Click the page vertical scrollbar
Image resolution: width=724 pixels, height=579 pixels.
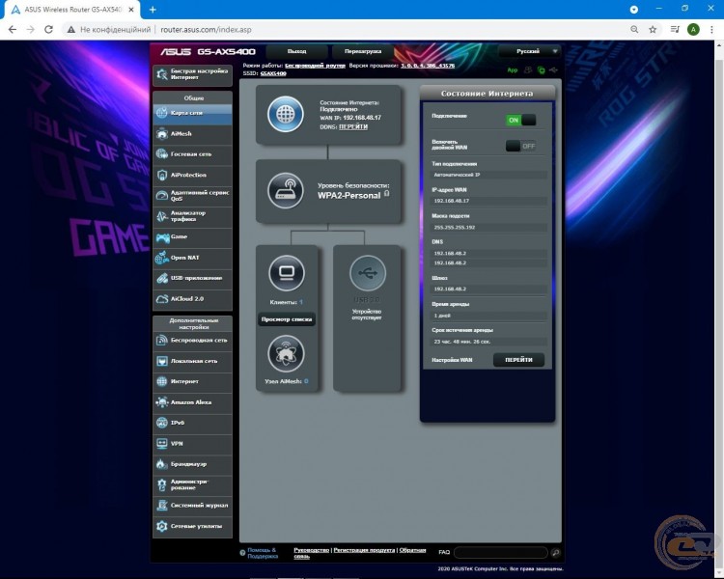pyautogui.click(x=719, y=310)
